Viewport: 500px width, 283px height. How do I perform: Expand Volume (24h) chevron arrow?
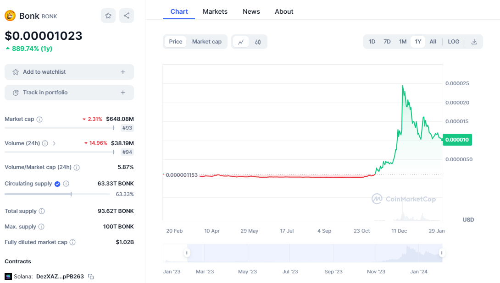(54, 143)
